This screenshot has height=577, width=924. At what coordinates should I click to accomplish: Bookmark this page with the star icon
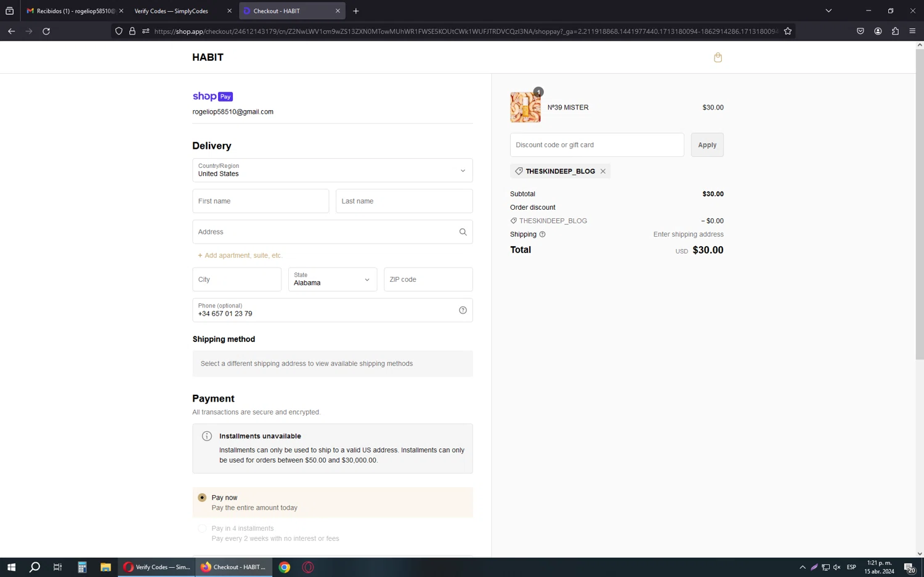tap(788, 31)
